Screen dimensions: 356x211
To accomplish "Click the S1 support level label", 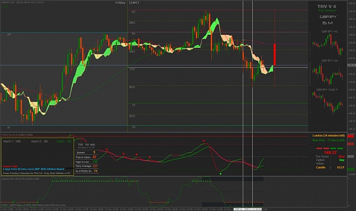I will [x=133, y=105].
